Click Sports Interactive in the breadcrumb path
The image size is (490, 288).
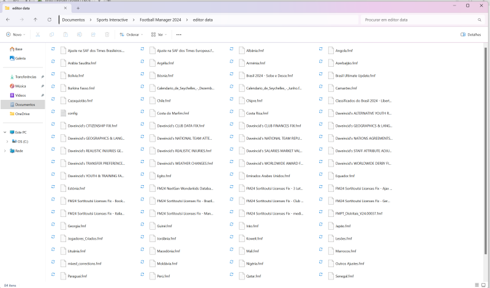click(112, 20)
